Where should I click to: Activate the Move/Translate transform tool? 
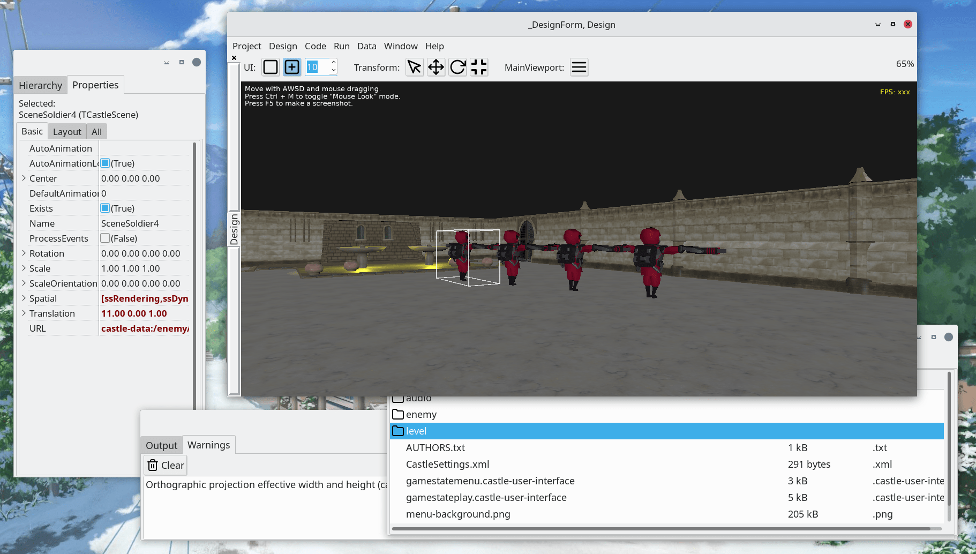pyautogui.click(x=436, y=67)
